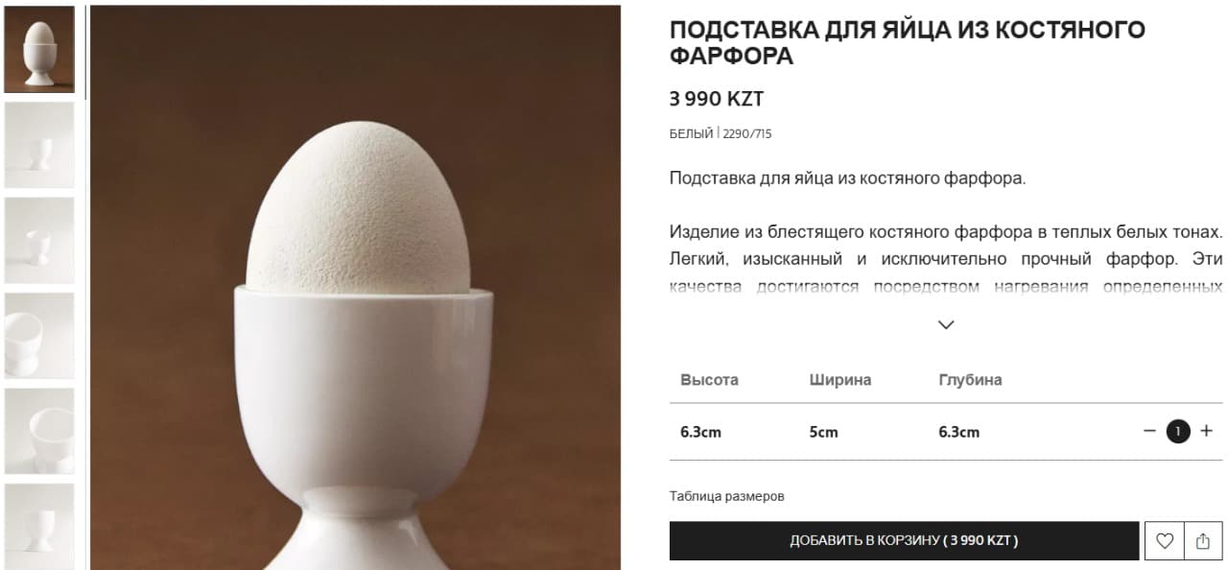Click the Ширина column header
1228x570 pixels.
coord(840,380)
